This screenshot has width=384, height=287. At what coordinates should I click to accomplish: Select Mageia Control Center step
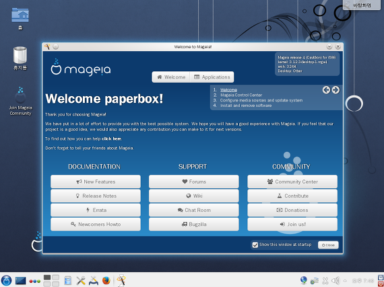(241, 95)
